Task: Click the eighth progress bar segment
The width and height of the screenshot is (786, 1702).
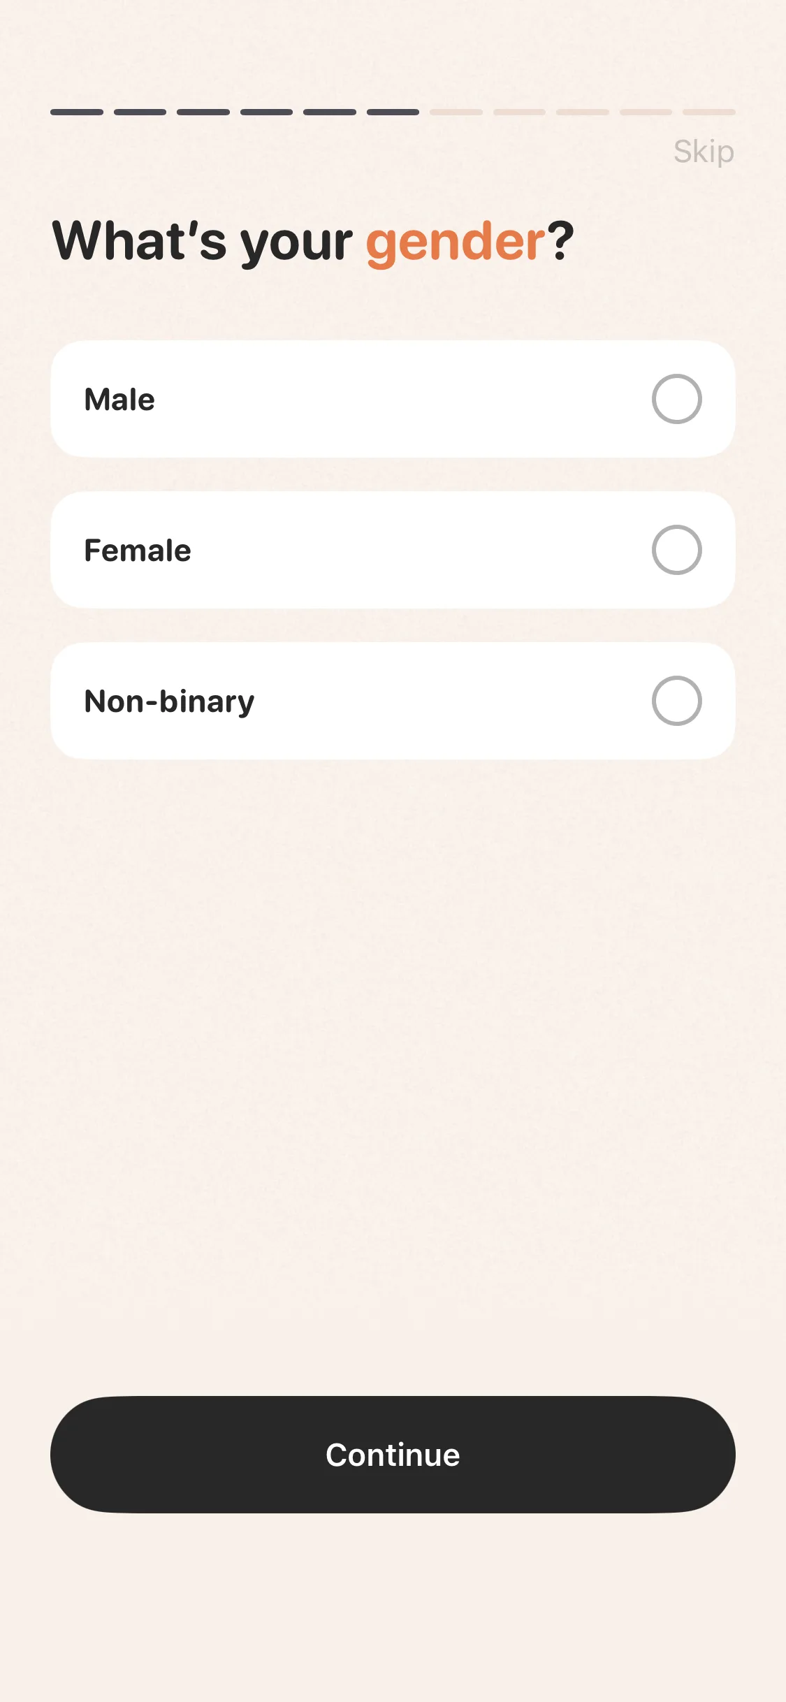Action: (519, 112)
